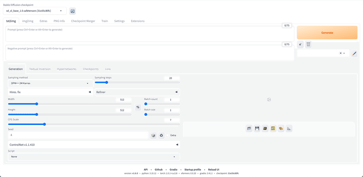Open the Gradio link in footer
The height and width of the screenshot is (177, 363).
[173, 170]
